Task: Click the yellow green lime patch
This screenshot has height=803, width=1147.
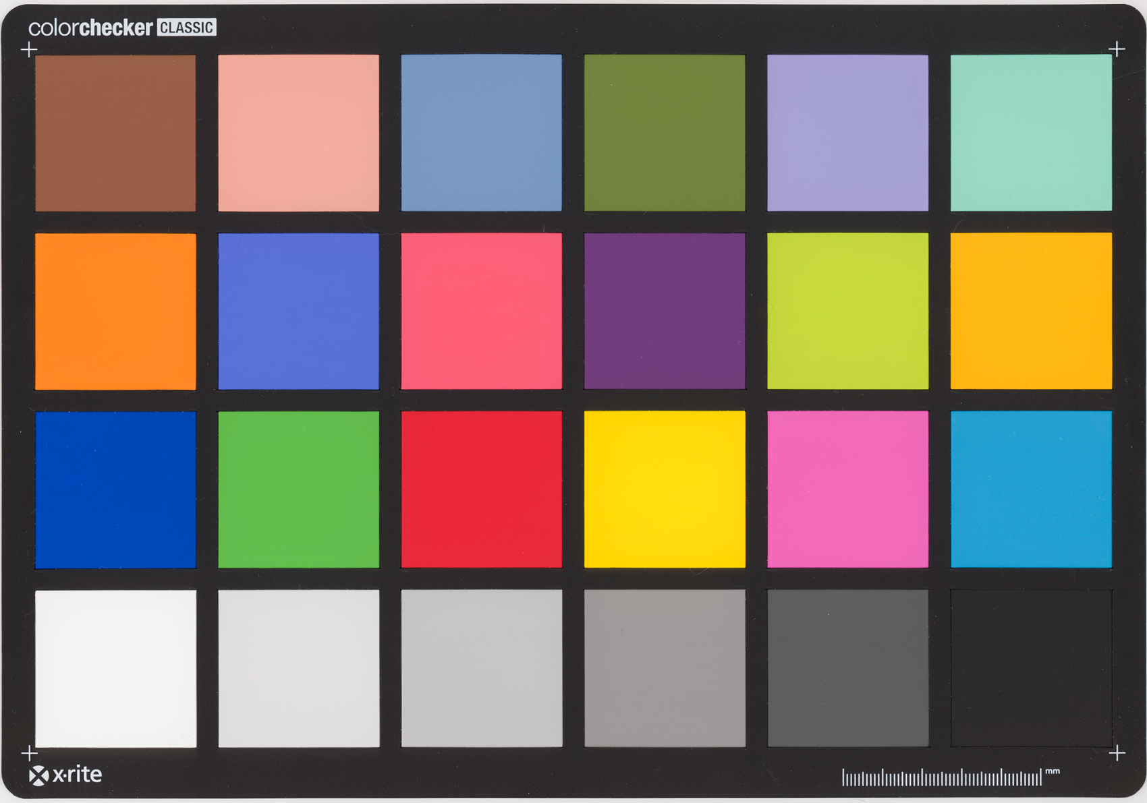Action: click(x=847, y=311)
